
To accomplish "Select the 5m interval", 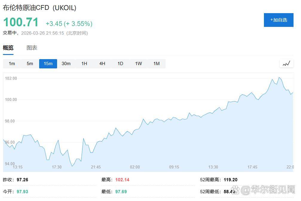I will click(30, 64).
